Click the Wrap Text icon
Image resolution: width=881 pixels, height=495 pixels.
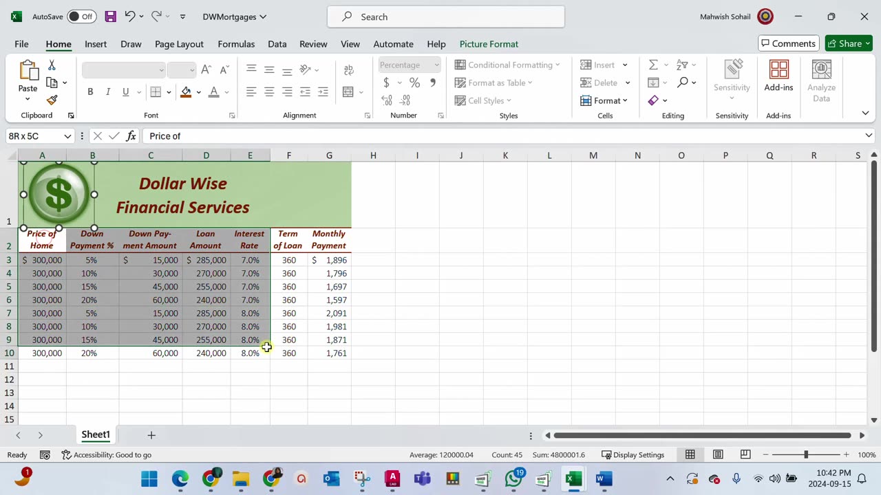(x=349, y=69)
